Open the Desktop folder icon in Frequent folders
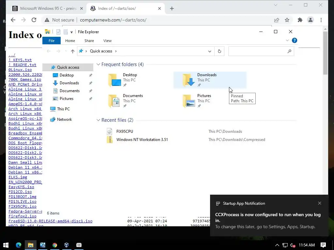This screenshot has height=250, width=334. click(114, 80)
